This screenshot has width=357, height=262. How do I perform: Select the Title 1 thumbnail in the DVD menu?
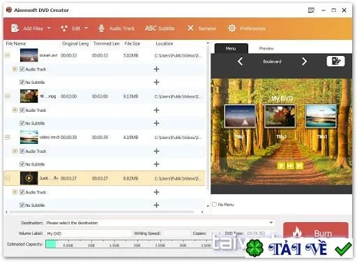[x=240, y=116]
